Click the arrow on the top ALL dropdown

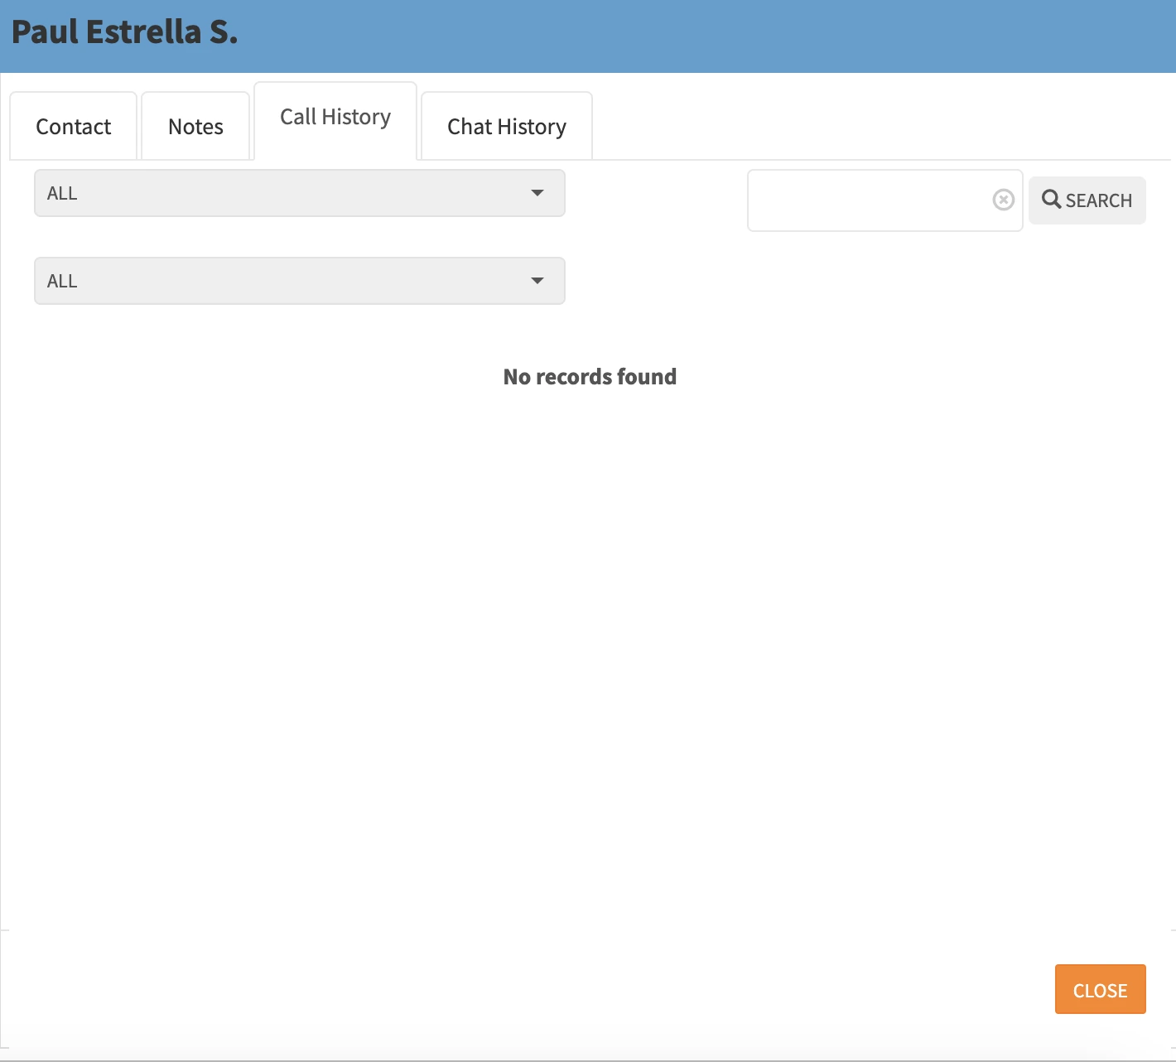tap(537, 193)
